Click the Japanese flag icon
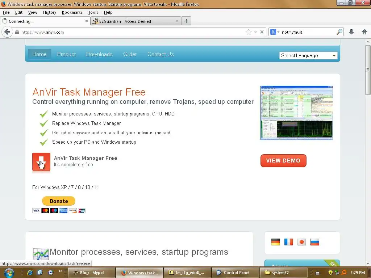This screenshot has height=278, width=371. tap(302, 242)
